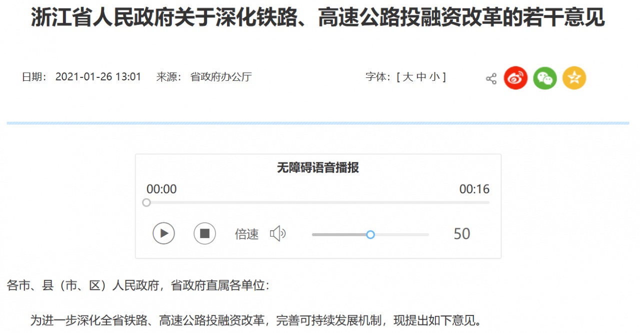
Task: Click the playback speed value 50
Action: point(462,234)
